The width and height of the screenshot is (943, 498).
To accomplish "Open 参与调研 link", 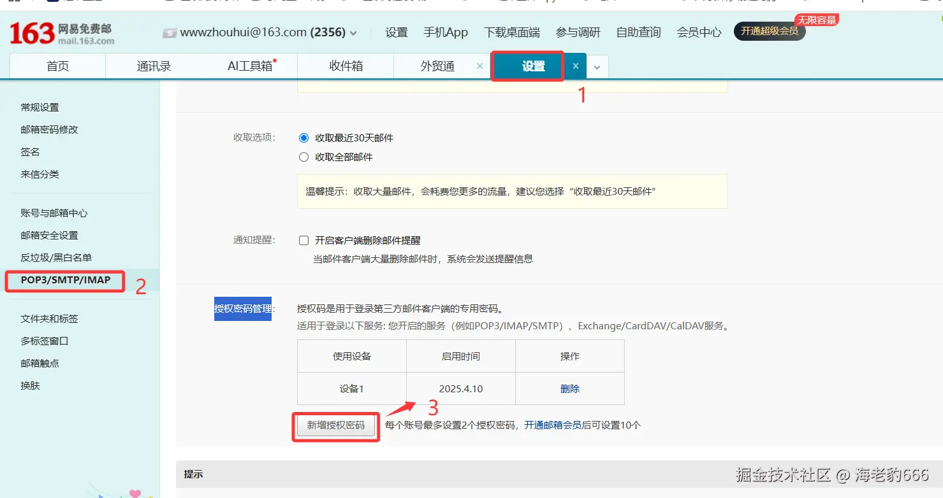I will tap(578, 32).
